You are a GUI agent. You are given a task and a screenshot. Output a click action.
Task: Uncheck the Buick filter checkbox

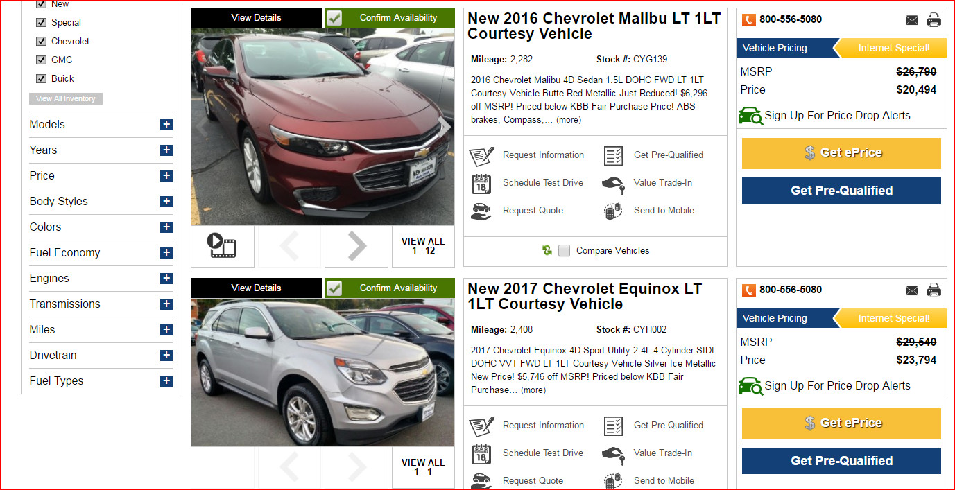[x=41, y=79]
